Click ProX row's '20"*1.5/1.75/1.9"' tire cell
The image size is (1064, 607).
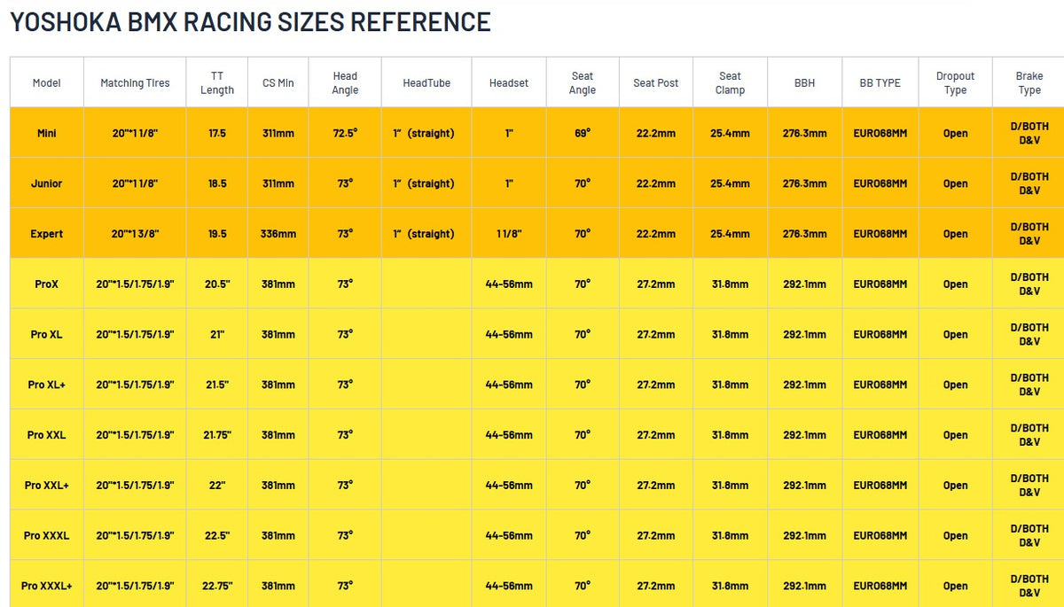(x=135, y=284)
